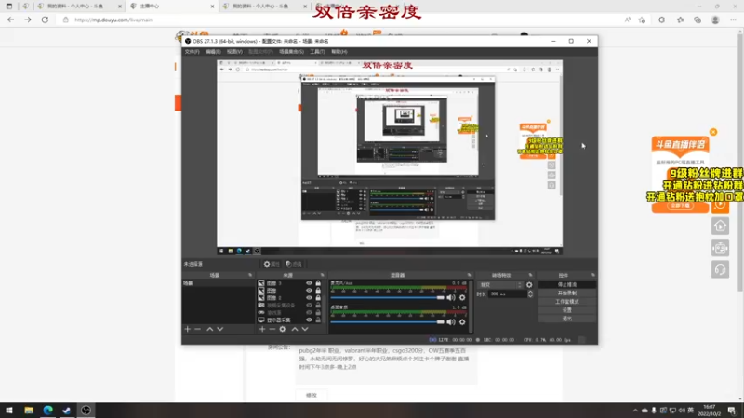Viewport: 744px width, 418px height.
Task: Open 视图(V) menu in OBS
Action: 234,52
